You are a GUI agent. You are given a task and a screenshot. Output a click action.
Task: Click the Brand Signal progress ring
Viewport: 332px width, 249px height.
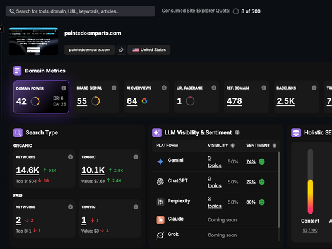[95, 101]
